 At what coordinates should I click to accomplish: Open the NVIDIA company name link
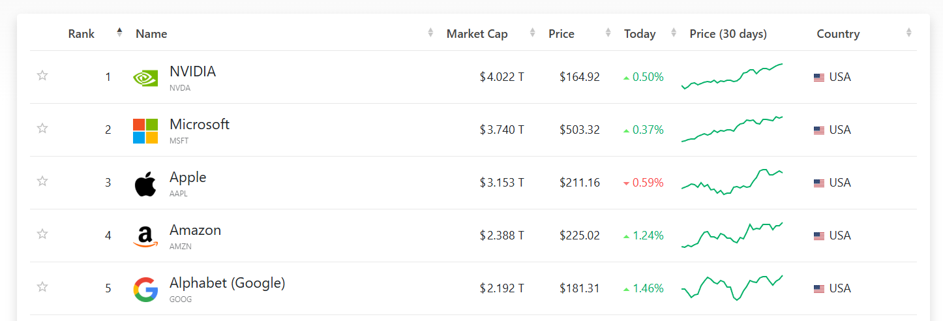click(x=192, y=72)
